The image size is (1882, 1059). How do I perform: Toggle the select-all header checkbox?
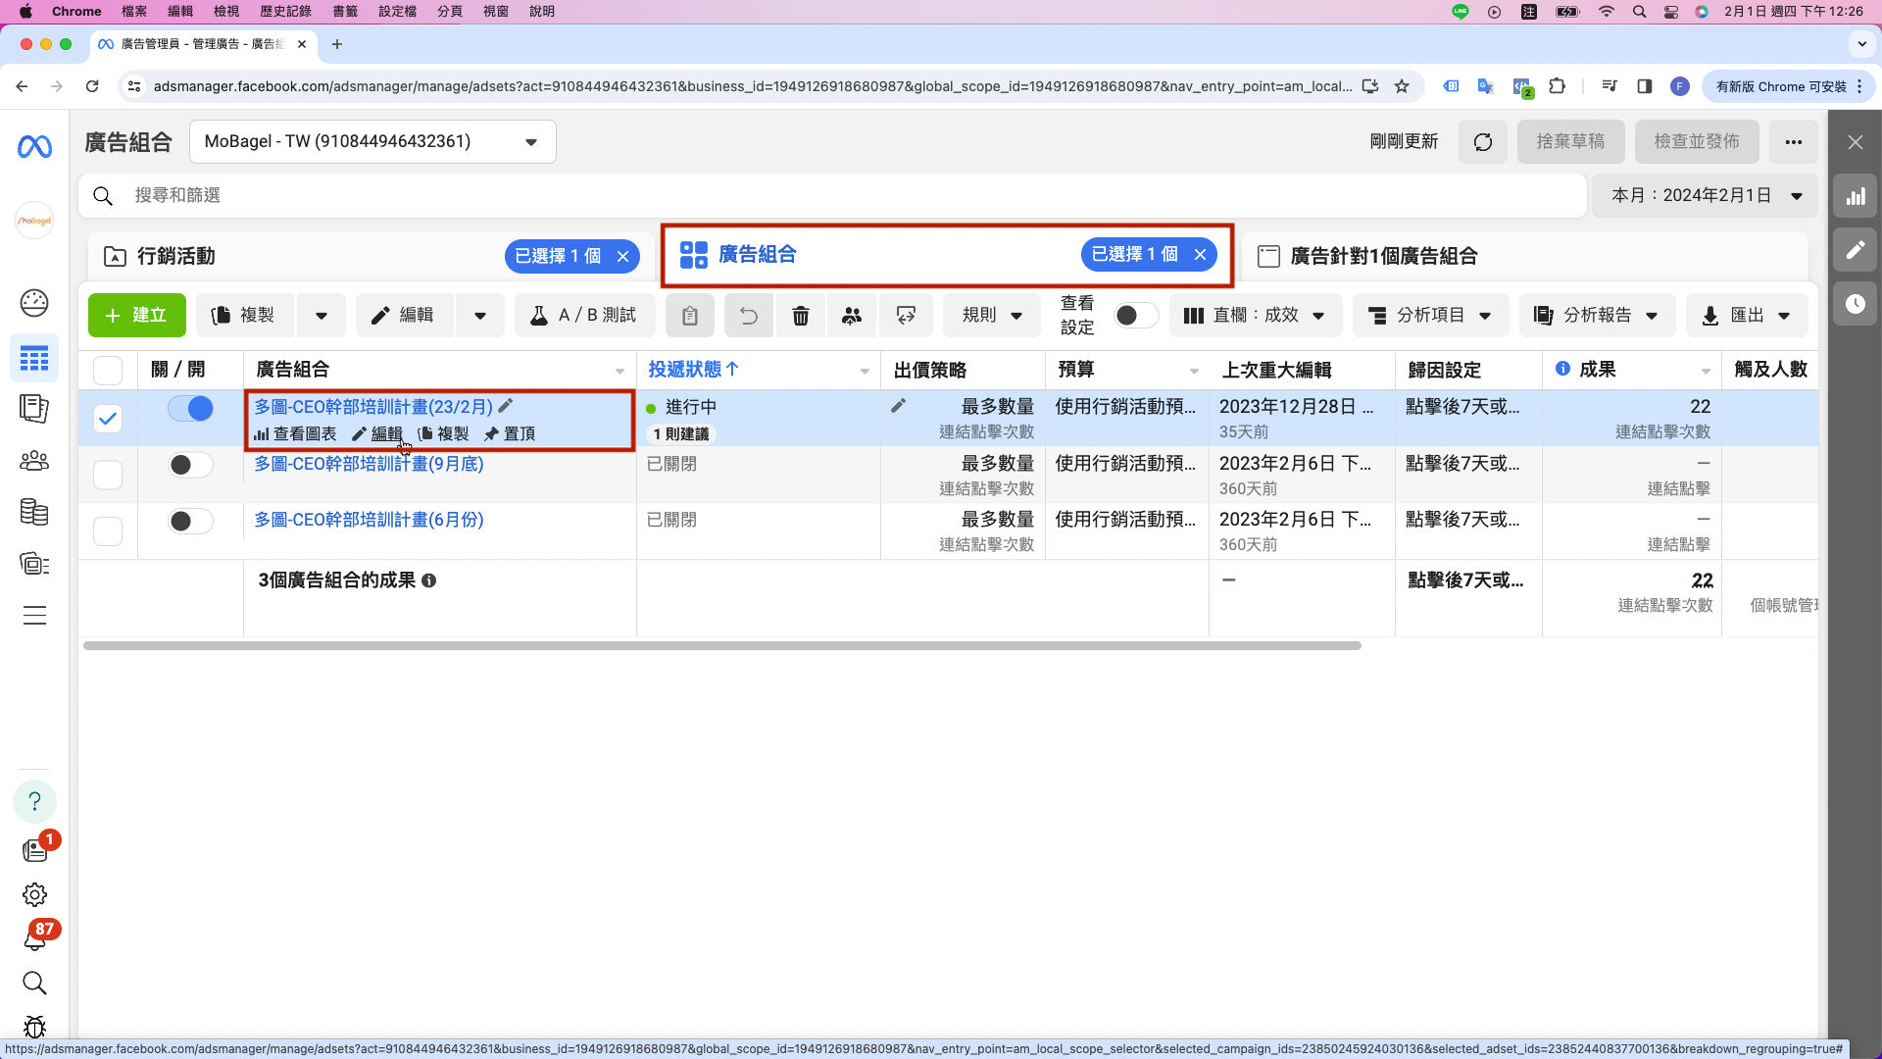tap(108, 371)
